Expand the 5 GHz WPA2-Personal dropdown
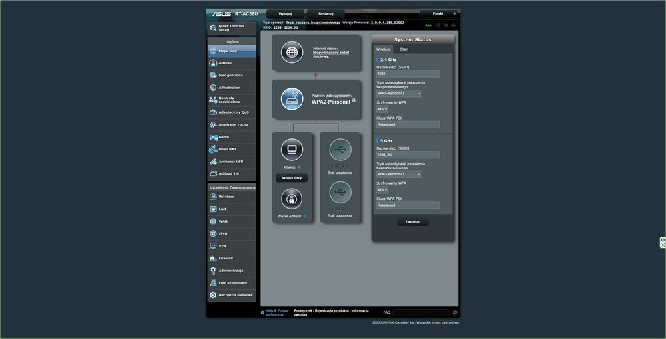The width and height of the screenshot is (666, 339). [398, 174]
